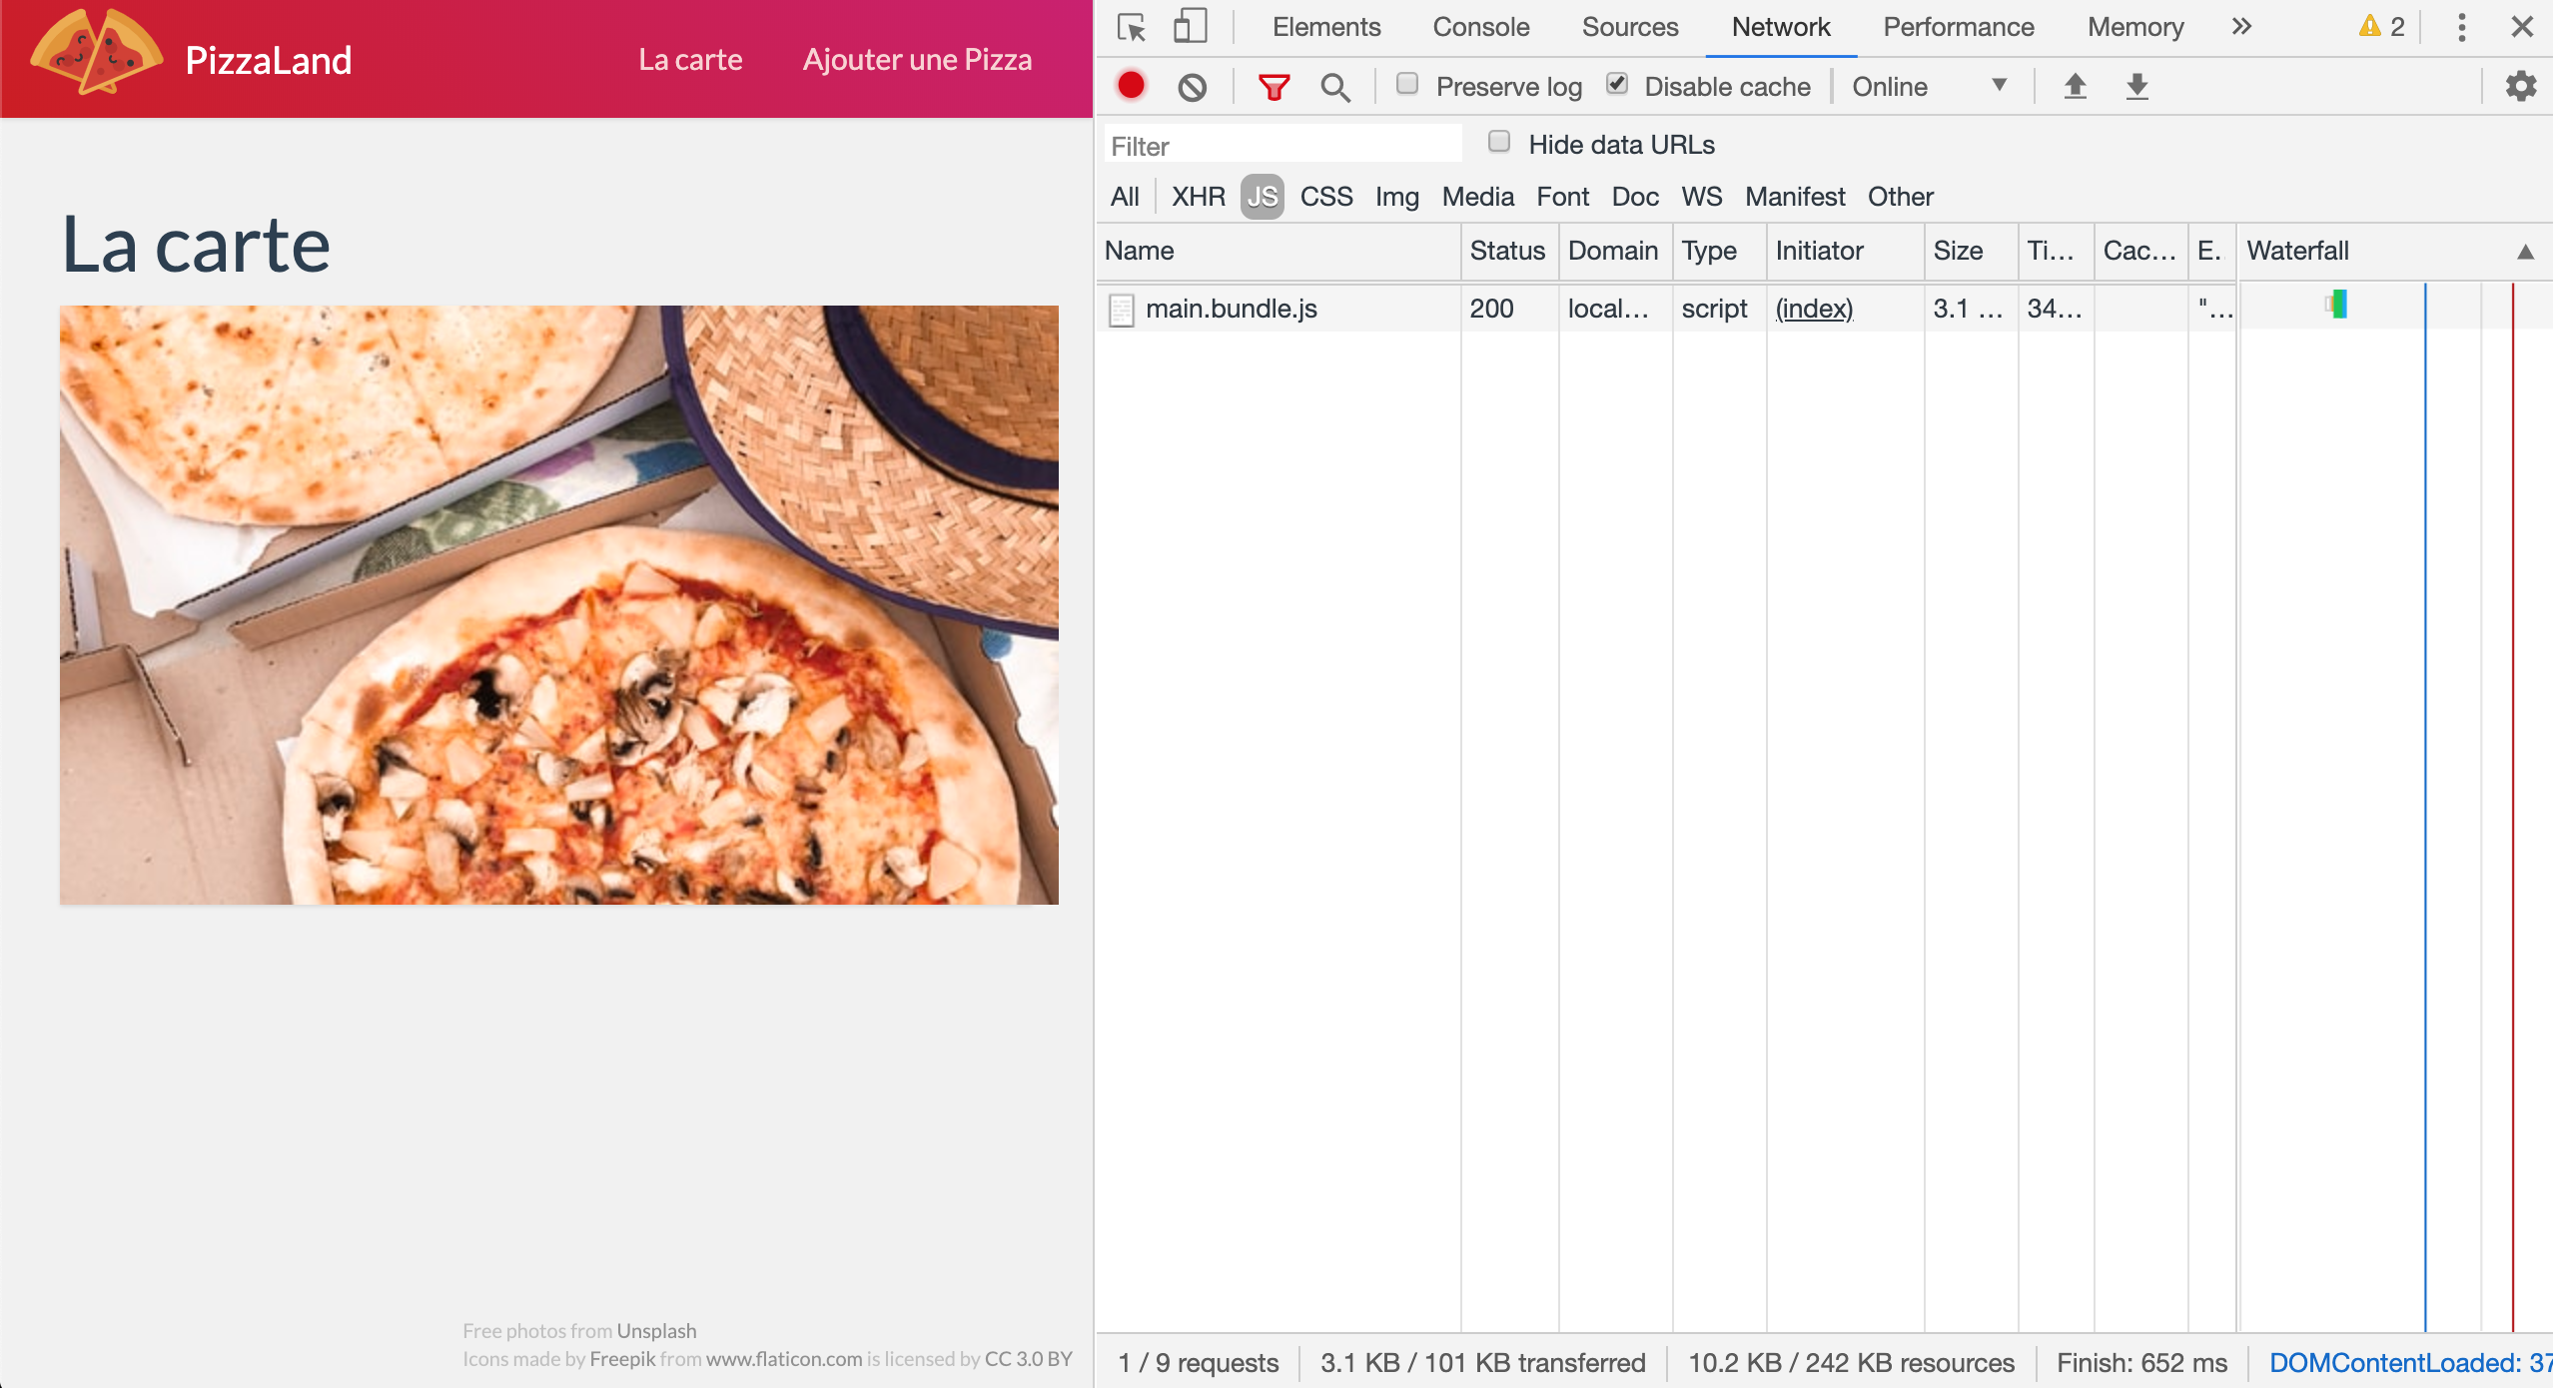Click the 1 / 9 requests status text
The width and height of the screenshot is (2553, 1388).
tap(1198, 1363)
